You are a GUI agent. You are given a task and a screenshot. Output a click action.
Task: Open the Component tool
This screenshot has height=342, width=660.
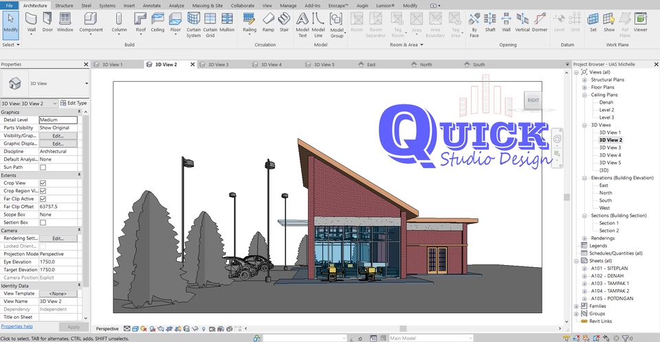pos(91,23)
